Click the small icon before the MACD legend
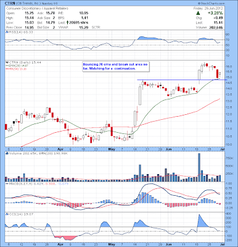Screen dimensions: 238x247 7,183
